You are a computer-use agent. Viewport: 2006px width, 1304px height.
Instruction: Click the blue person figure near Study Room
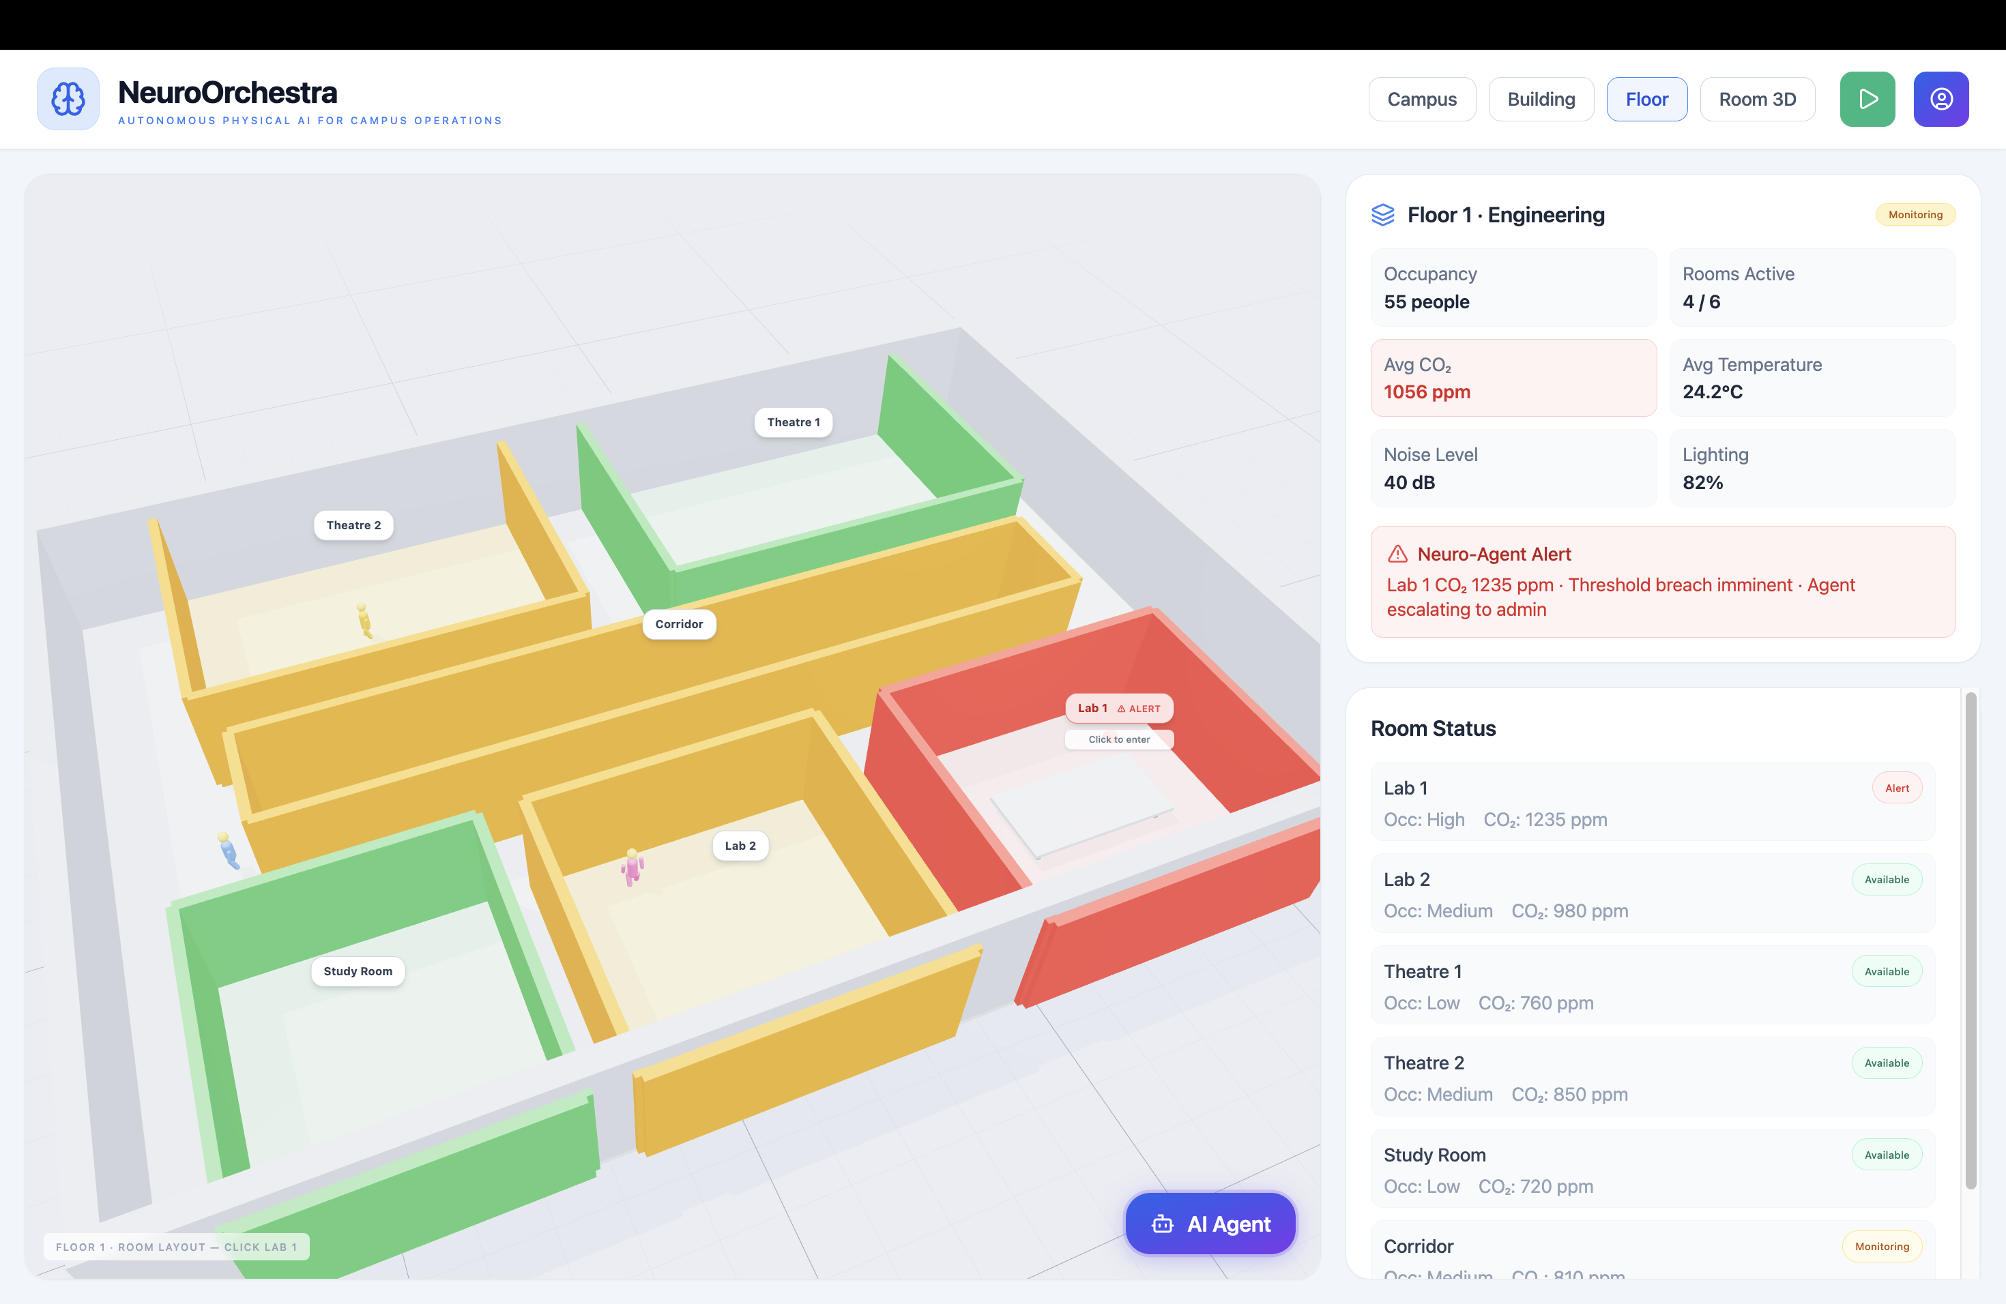(228, 850)
